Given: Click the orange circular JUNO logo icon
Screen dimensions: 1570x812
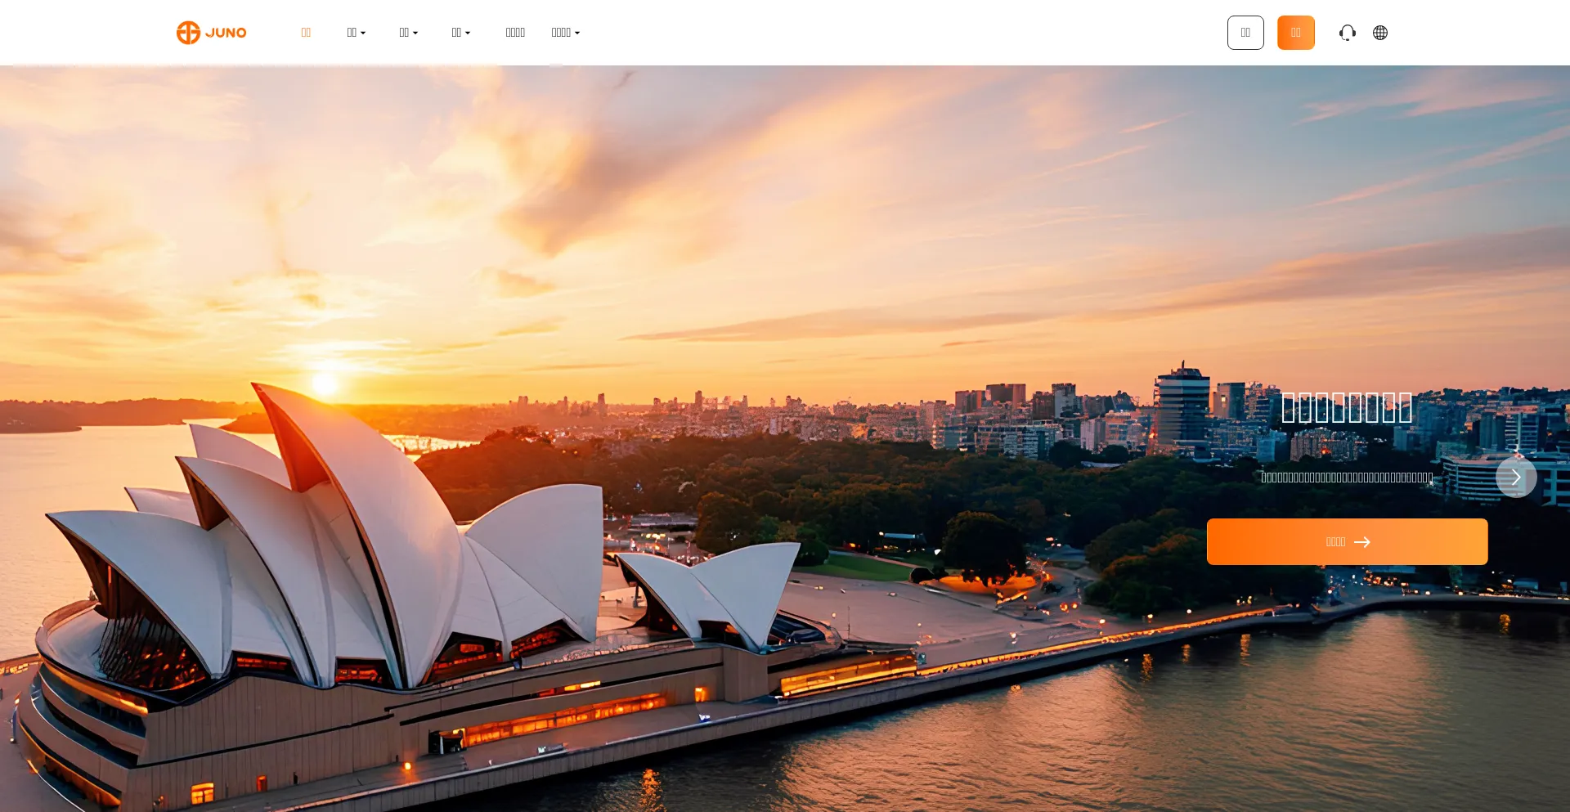Looking at the screenshot, I should [188, 33].
